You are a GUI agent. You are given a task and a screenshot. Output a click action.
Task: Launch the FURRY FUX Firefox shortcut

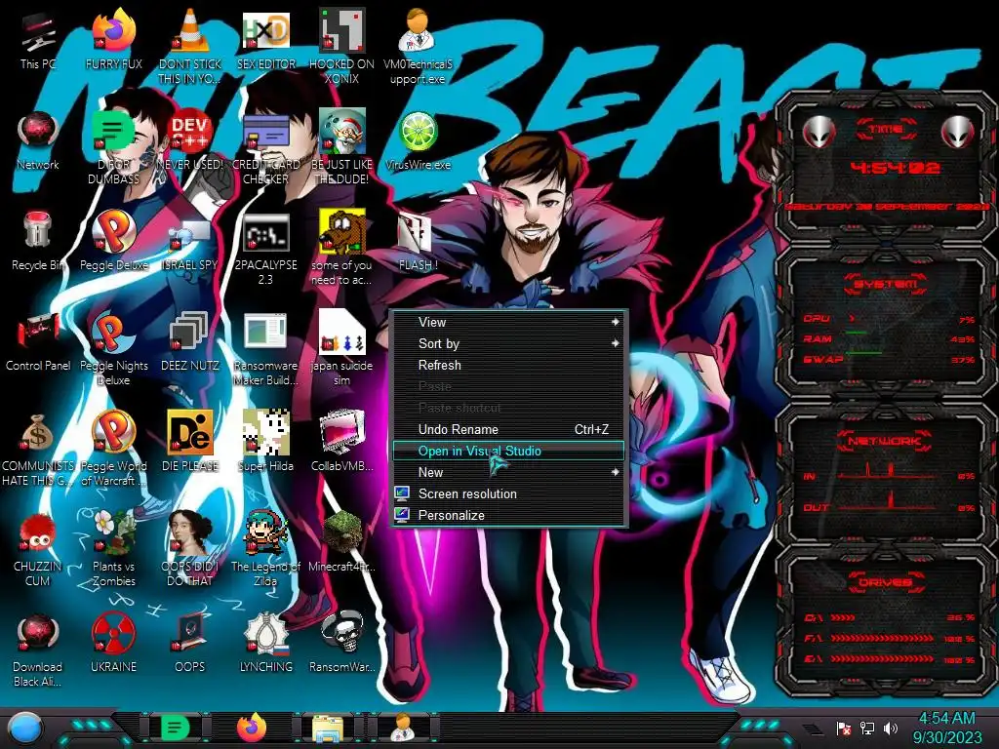(113, 39)
